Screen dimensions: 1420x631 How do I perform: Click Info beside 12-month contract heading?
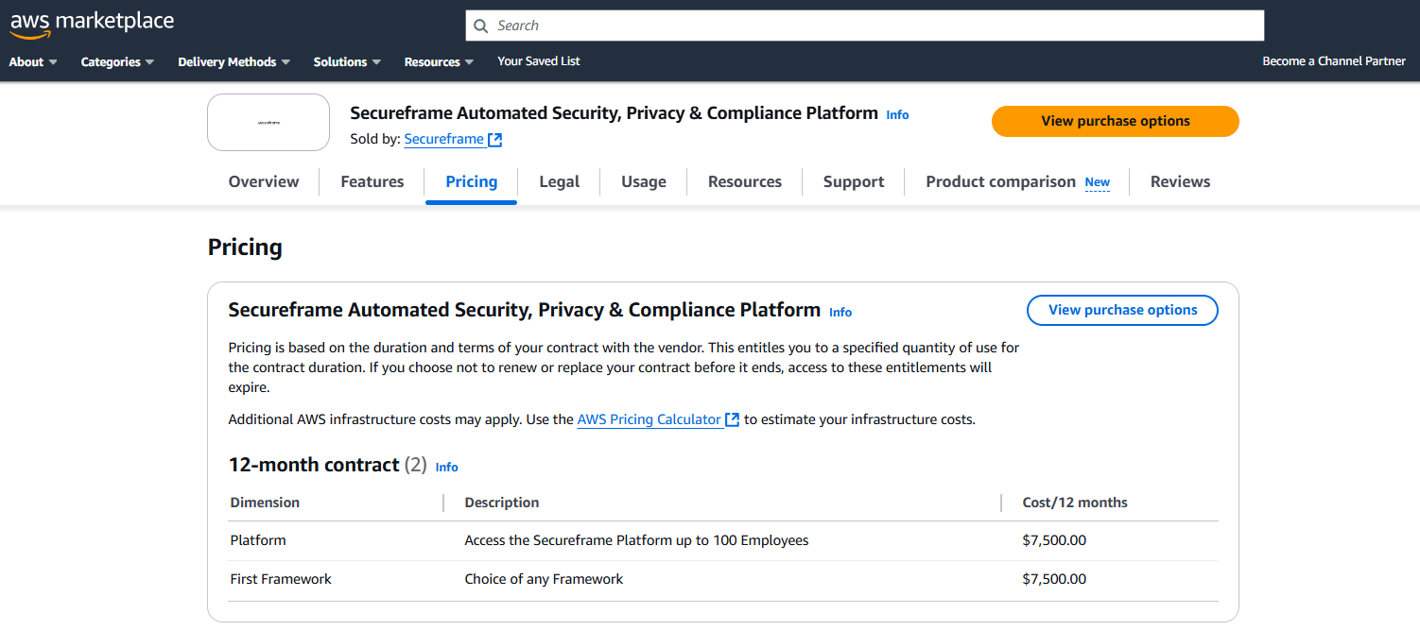coord(446,467)
